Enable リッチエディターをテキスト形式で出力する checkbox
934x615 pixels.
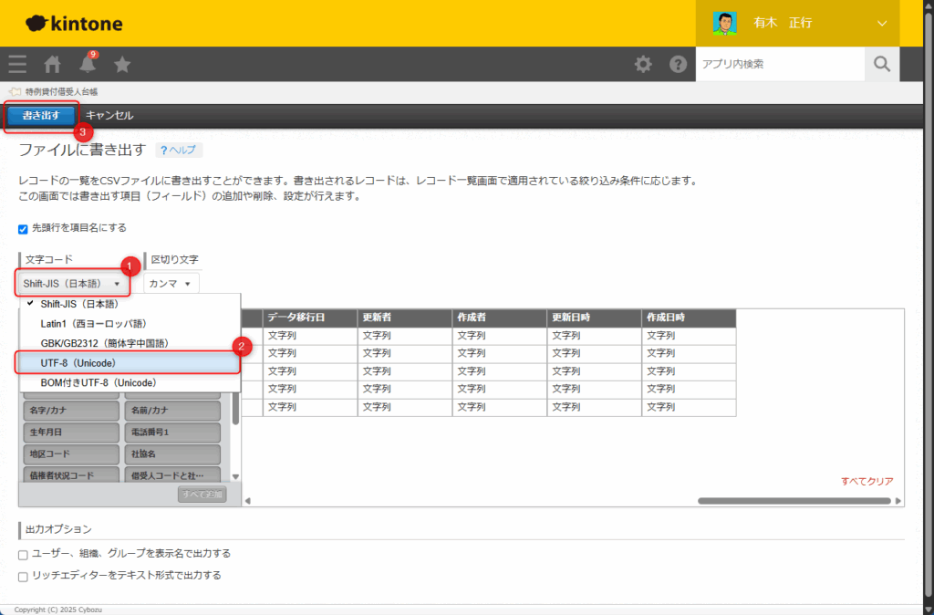(x=24, y=576)
